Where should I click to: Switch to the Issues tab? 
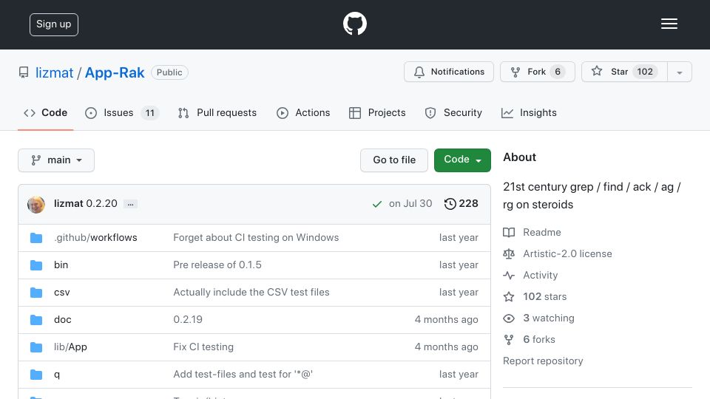(122, 112)
